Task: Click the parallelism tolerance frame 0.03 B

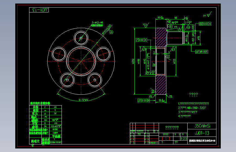Action: (144, 100)
